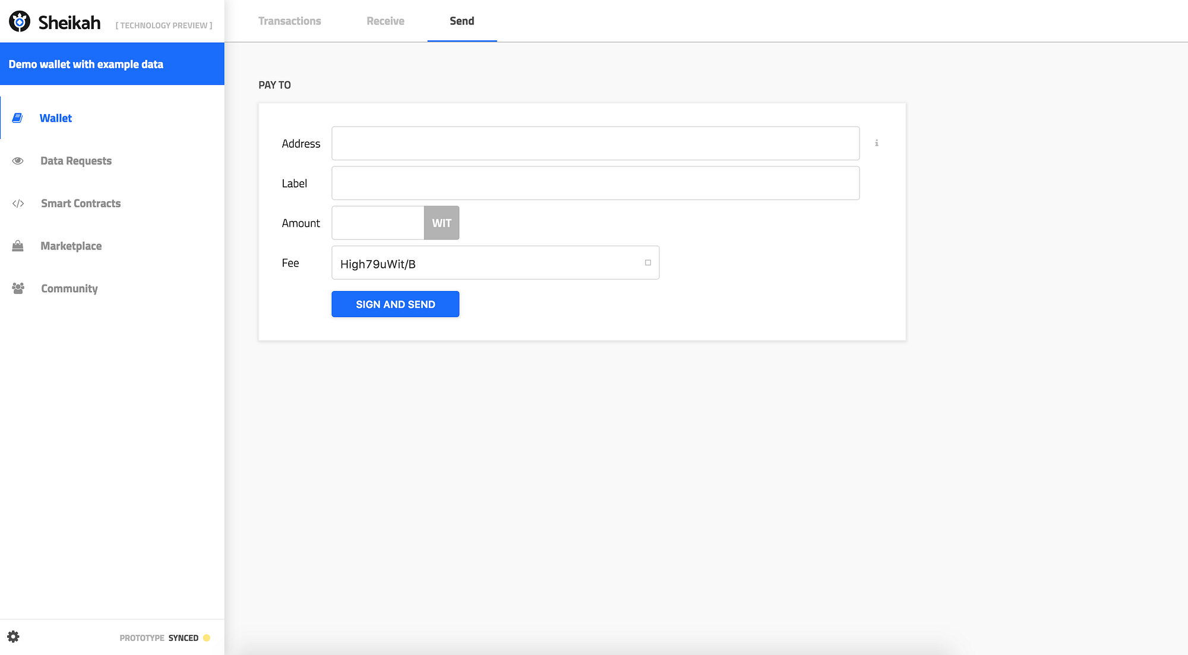Click the Smart Contracts code icon

(x=18, y=204)
